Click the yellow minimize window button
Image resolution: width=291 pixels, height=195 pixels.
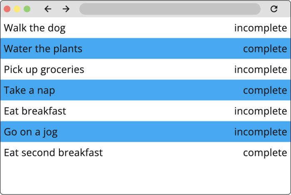17,9
